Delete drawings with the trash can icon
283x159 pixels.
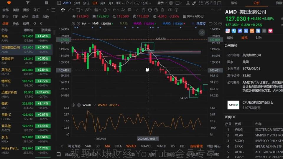coord(162,10)
